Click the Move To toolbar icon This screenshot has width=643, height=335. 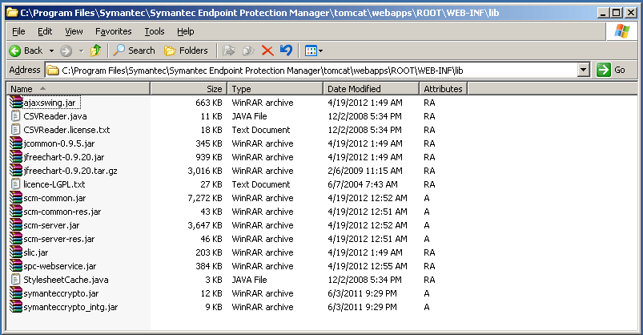click(x=229, y=50)
